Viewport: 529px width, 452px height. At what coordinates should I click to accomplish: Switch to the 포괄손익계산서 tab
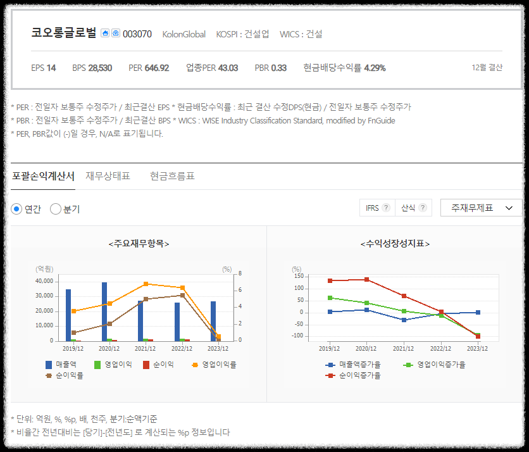43,176
